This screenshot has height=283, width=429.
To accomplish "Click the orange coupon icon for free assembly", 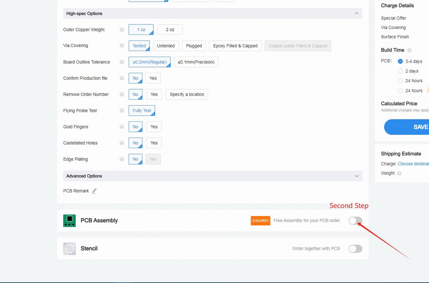I will pyautogui.click(x=260, y=221).
